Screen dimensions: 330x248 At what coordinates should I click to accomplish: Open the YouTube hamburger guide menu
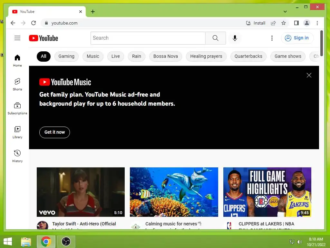coord(17,38)
